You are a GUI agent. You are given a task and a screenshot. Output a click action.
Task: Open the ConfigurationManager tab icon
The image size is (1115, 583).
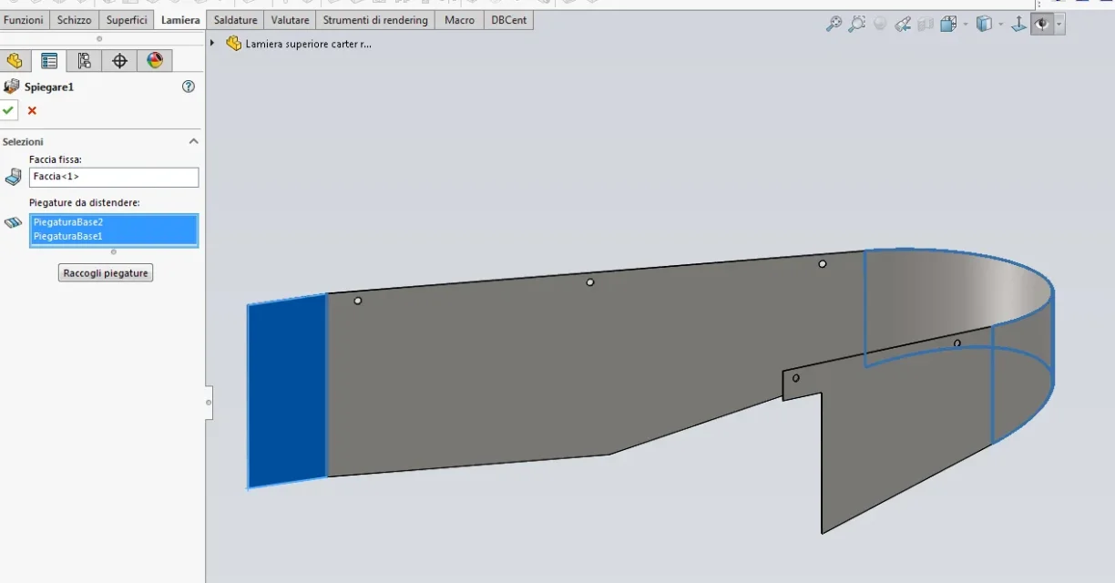click(84, 61)
